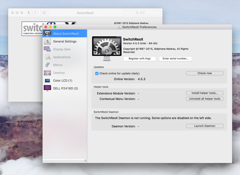
Task: Toggle Check online for update checkbox
Action: [97, 73]
